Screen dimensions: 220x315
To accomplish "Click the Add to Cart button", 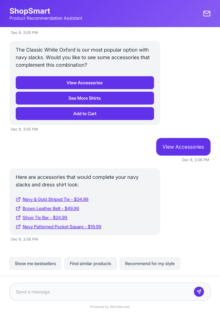I will click(x=85, y=113).
